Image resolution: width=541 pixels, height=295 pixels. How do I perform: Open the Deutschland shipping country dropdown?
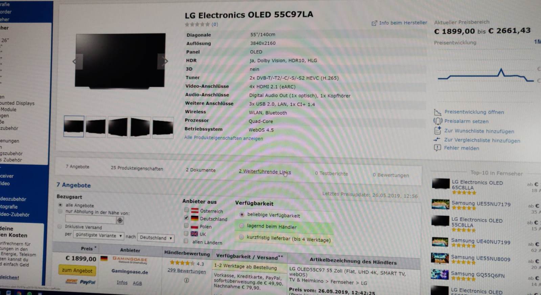coord(156,237)
